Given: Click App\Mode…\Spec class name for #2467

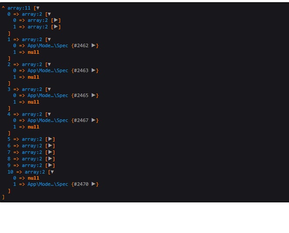Looking at the screenshot, I should click(x=48, y=120).
